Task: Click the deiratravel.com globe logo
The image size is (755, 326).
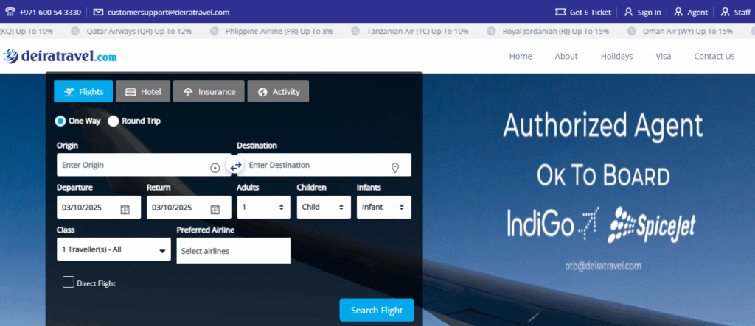Action: pyautogui.click(x=10, y=56)
